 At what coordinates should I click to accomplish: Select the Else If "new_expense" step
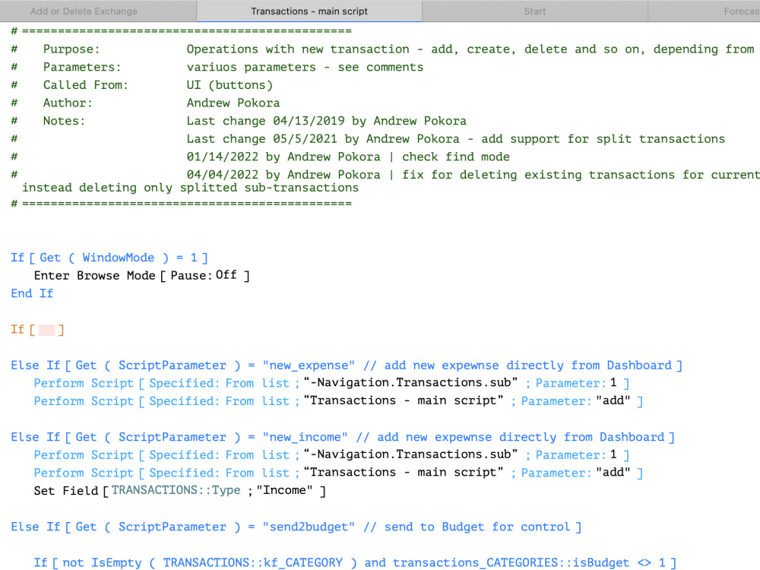(347, 366)
